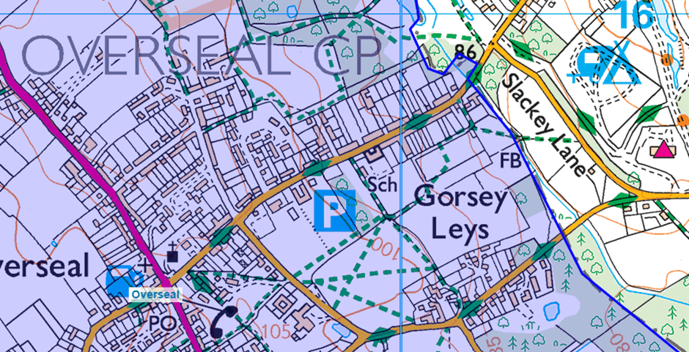Image resolution: width=689 pixels, height=352 pixels.
Task: Click the Sch school label
Action: (383, 184)
